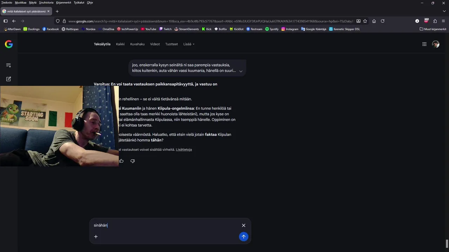Expand the Lisää dropdown

189,44
